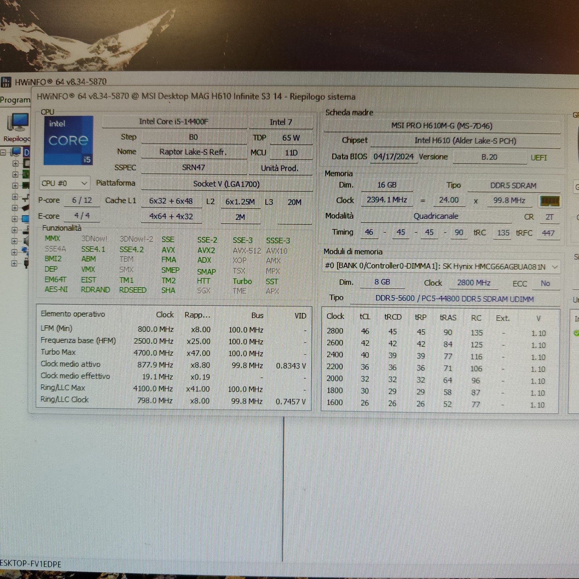Viewport: 579px width, 579px height.
Task: Click the MMX feature label
Action: (x=52, y=238)
